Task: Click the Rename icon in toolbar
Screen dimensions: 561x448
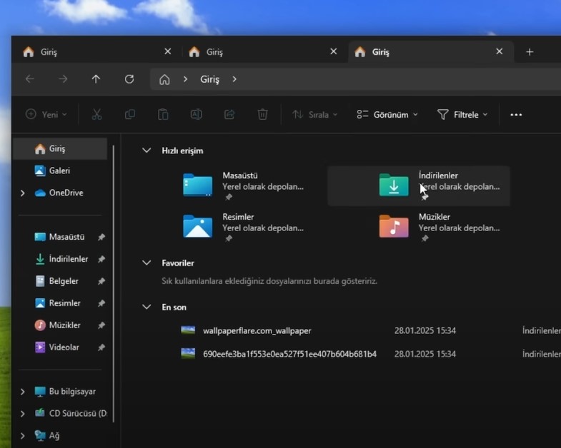Action: tap(196, 115)
